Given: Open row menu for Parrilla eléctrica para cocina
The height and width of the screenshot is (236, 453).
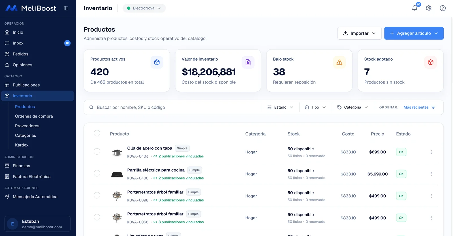Looking at the screenshot, I should [x=432, y=174].
